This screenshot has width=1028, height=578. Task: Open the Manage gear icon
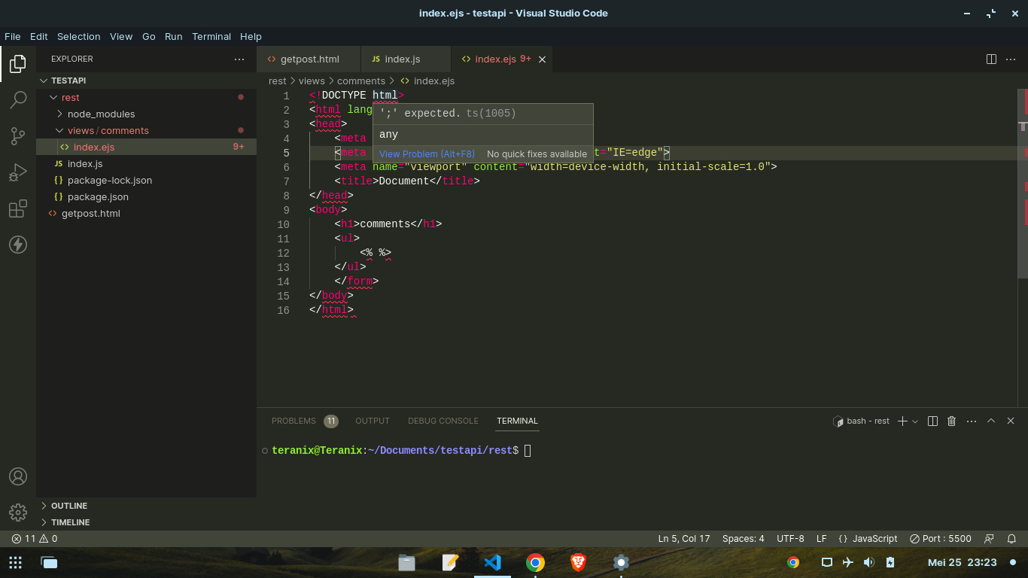[x=18, y=512]
